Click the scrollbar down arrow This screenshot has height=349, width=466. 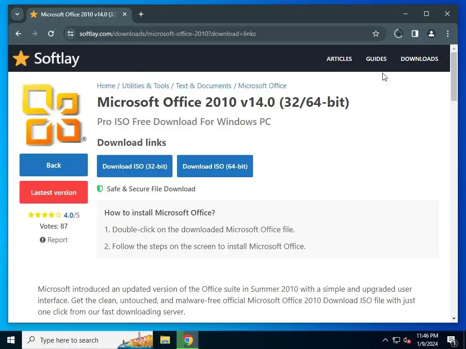click(x=454, y=319)
